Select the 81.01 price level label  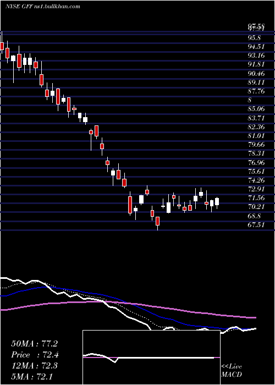256,135
